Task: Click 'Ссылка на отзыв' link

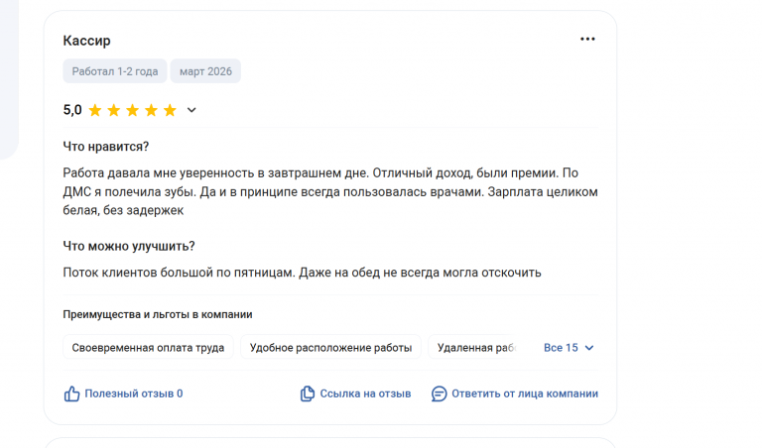Action: point(365,393)
